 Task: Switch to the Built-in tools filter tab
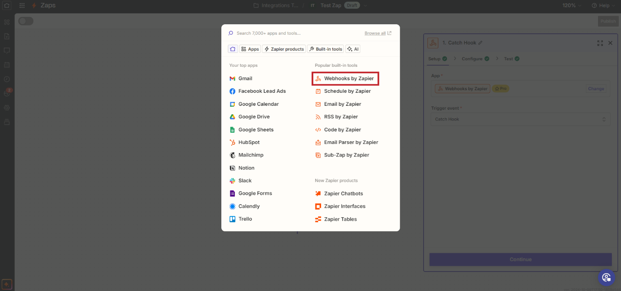click(325, 49)
